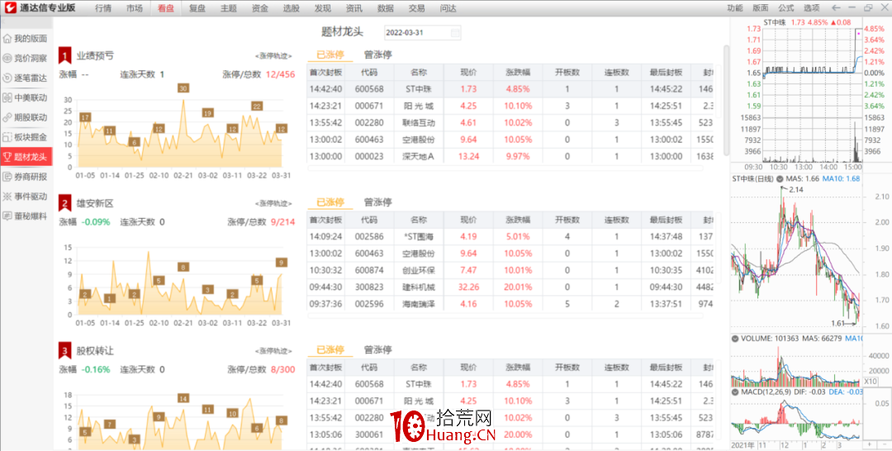
Task: Open the 2022-03-31 date picker field
Action: click(423, 33)
